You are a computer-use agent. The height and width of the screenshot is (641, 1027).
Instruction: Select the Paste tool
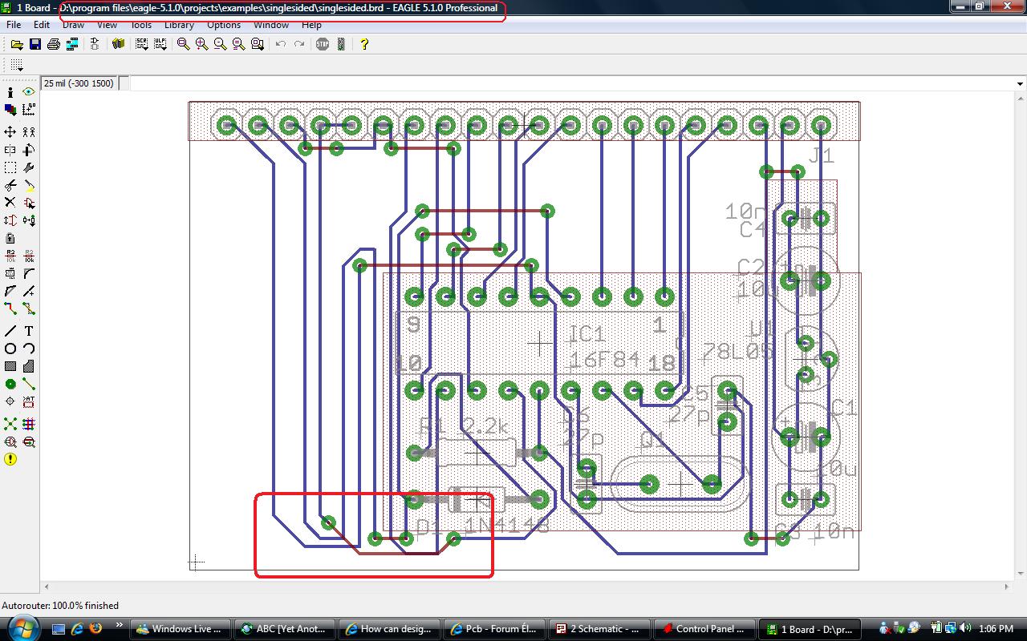click(29, 185)
